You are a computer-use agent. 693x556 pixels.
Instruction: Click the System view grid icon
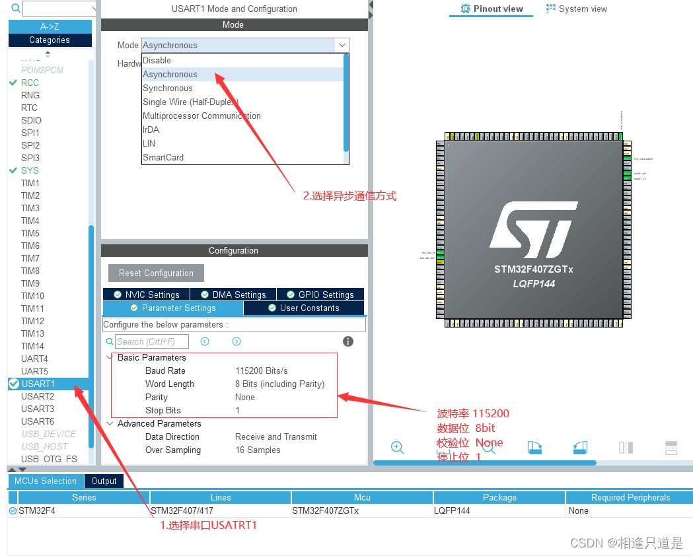(x=551, y=8)
